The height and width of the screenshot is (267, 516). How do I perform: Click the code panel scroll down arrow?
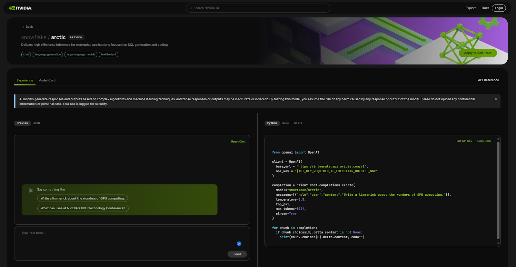click(498, 243)
